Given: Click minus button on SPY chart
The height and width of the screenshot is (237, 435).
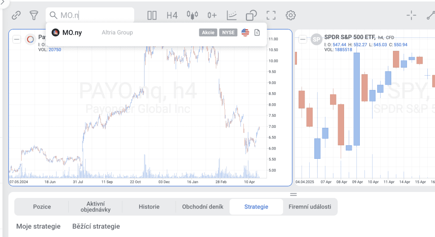Looking at the screenshot, I should tap(302, 39).
